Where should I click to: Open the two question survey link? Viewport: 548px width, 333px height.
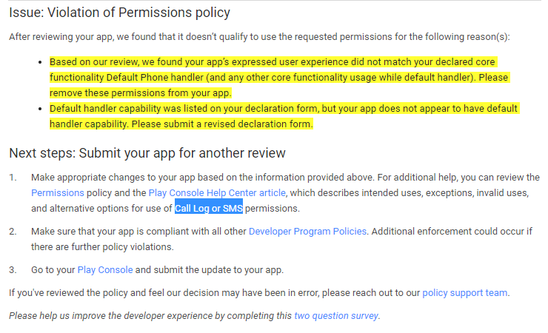336,315
